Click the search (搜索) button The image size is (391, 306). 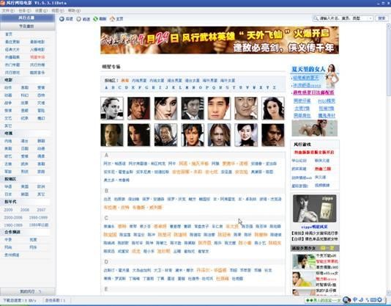pos(381,18)
